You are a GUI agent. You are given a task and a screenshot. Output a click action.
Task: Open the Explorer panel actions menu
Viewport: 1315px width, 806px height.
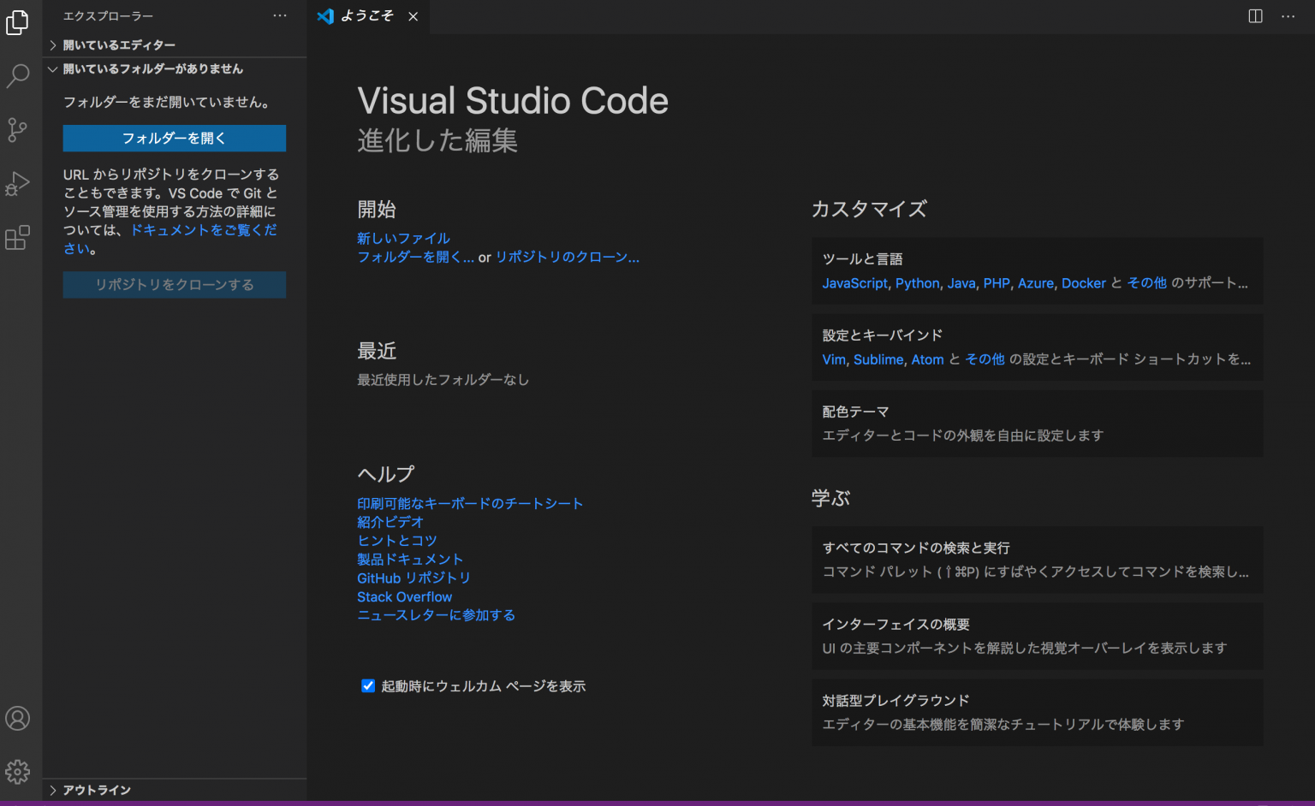[280, 15]
